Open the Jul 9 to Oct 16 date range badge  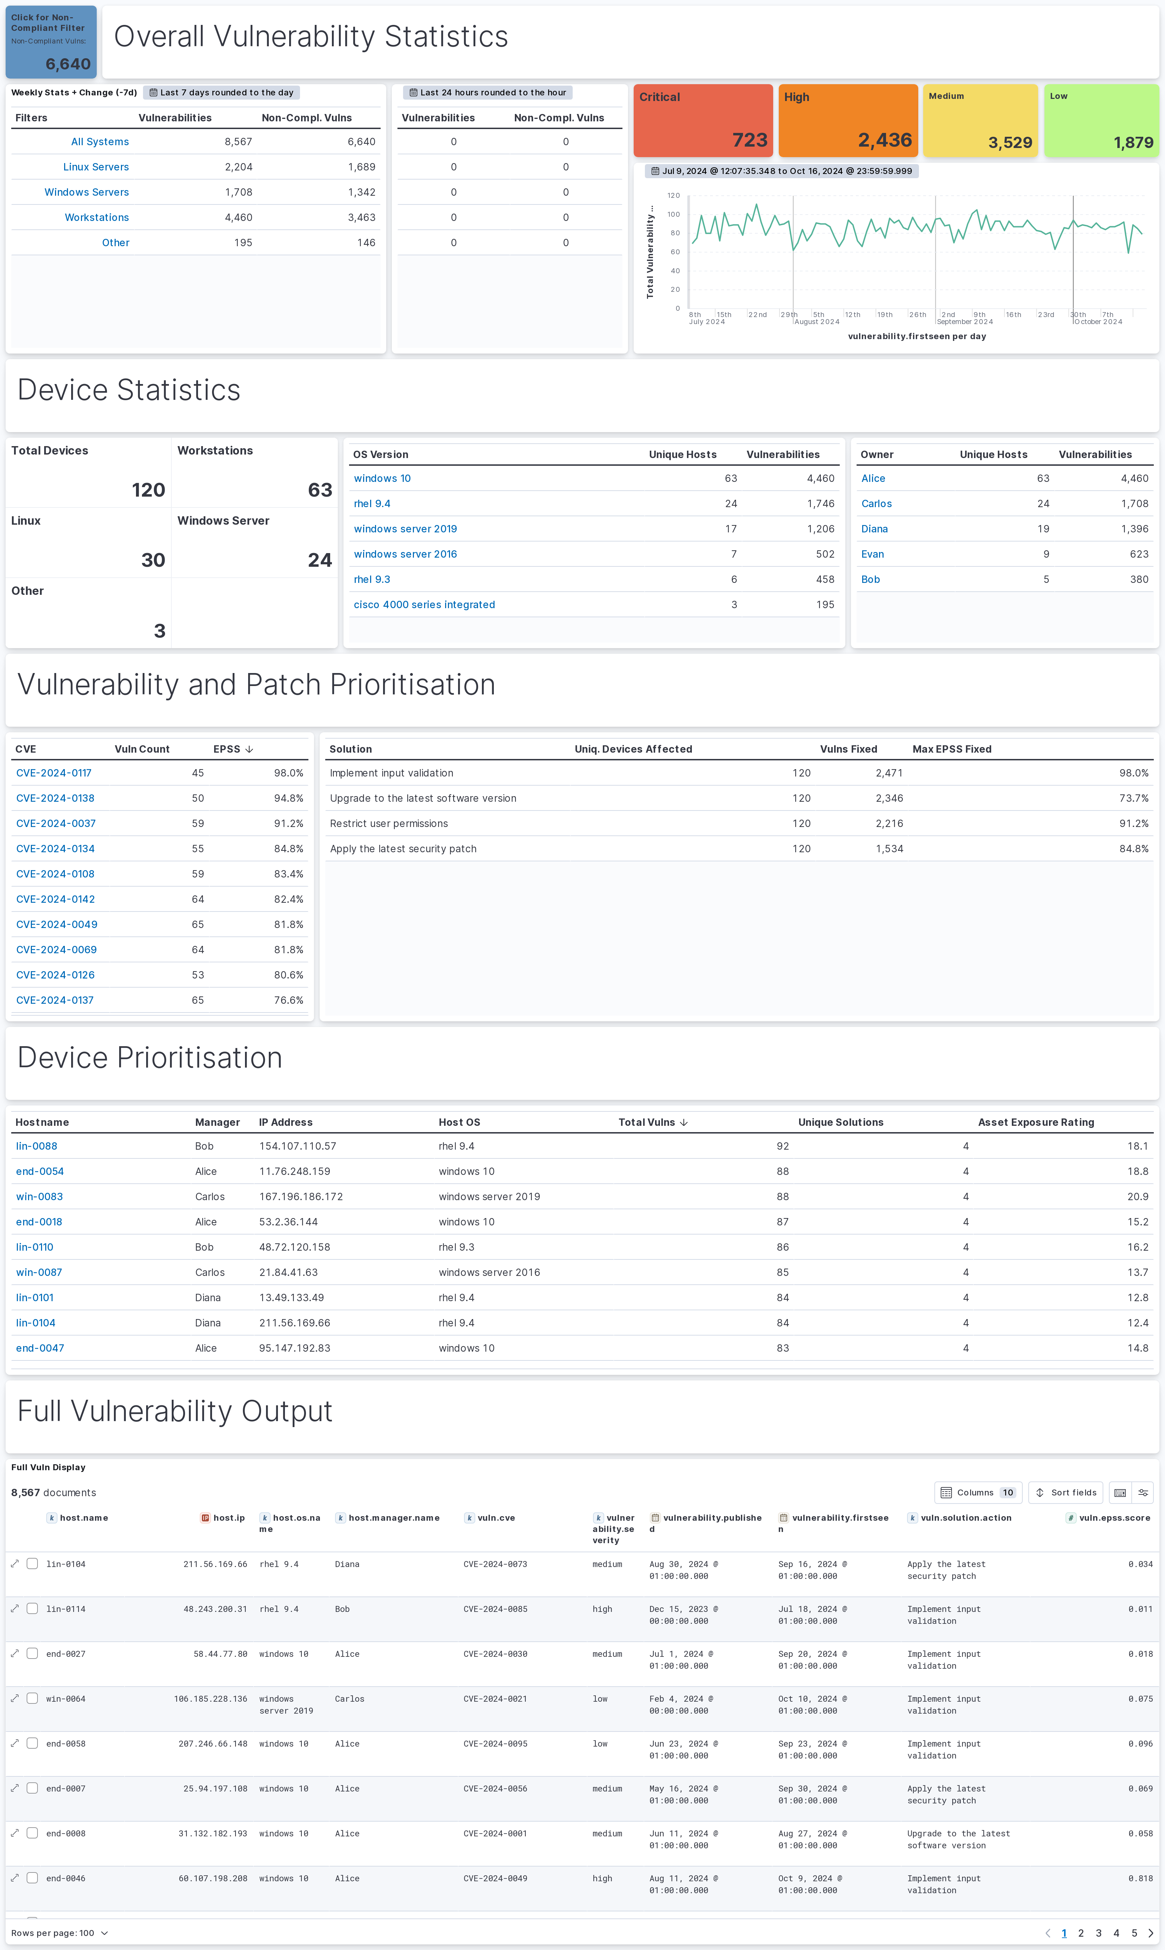(x=782, y=170)
